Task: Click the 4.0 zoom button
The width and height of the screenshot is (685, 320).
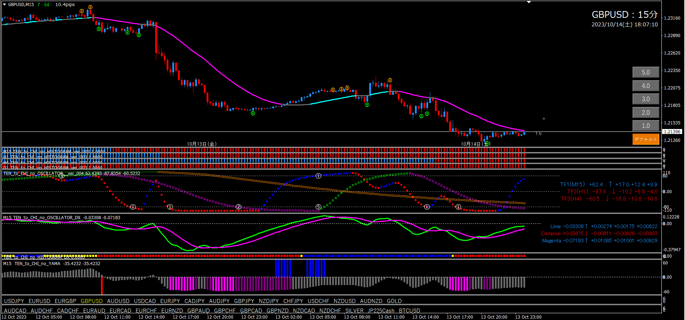Action: click(x=646, y=86)
